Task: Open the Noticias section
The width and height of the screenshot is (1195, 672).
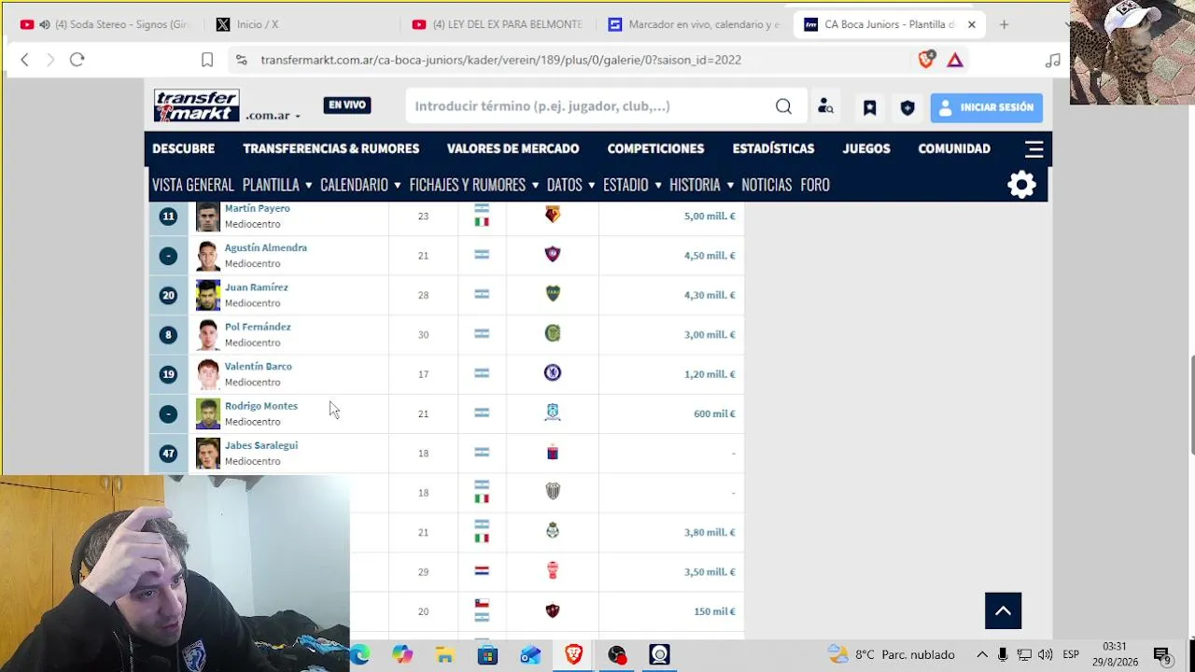Action: [x=766, y=185]
